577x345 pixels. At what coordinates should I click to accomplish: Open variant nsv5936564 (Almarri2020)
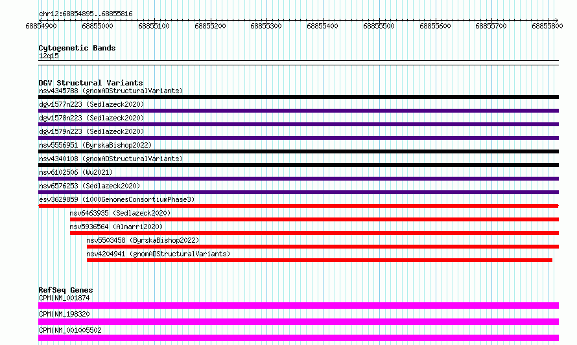116,227
